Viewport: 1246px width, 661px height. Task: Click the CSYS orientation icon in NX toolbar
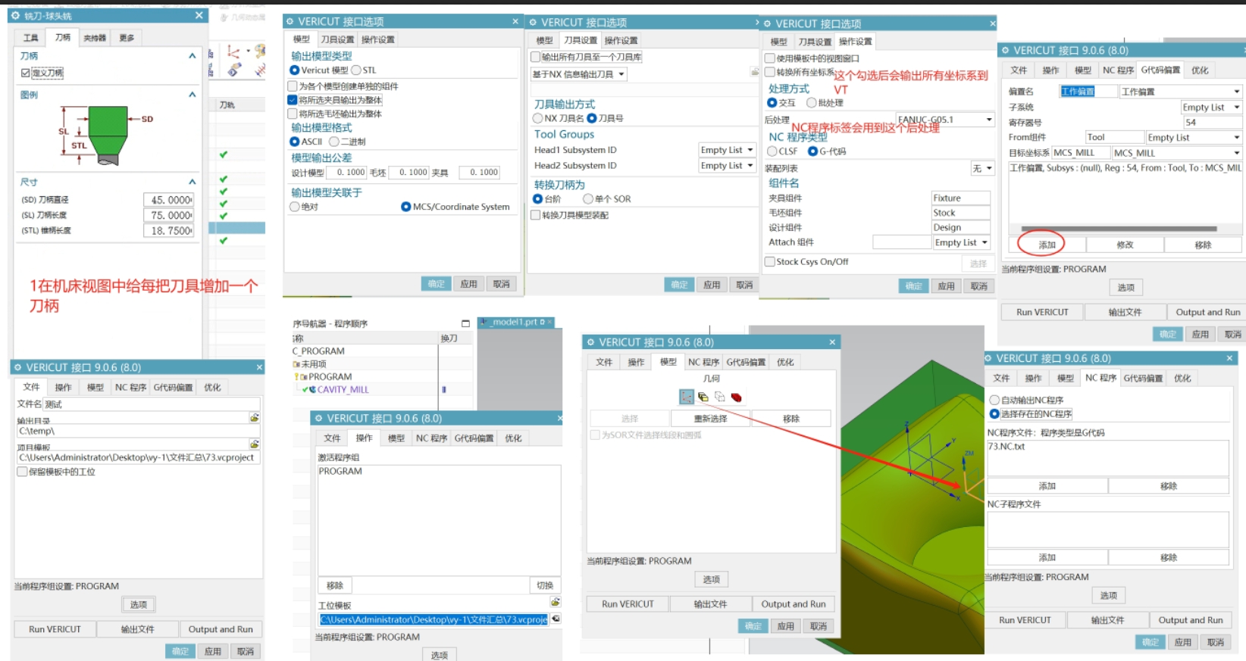click(233, 52)
